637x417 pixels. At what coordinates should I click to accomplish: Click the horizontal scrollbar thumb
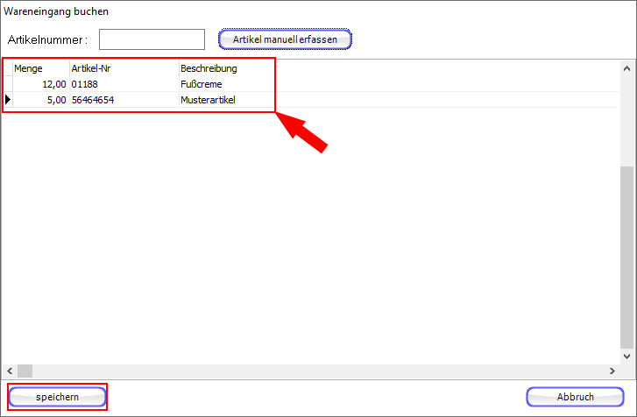click(x=25, y=371)
